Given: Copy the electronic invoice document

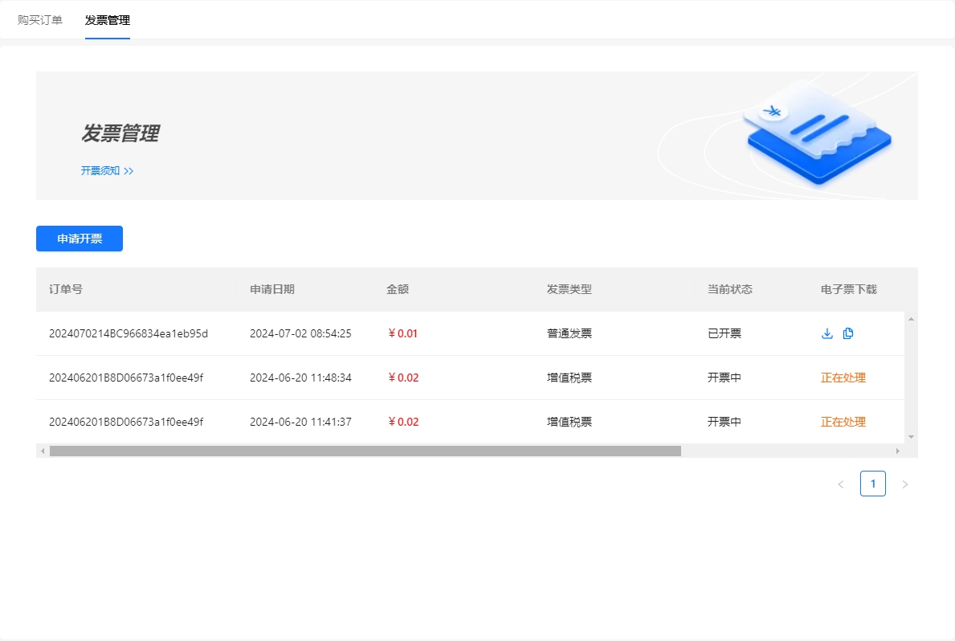Looking at the screenshot, I should [x=848, y=333].
